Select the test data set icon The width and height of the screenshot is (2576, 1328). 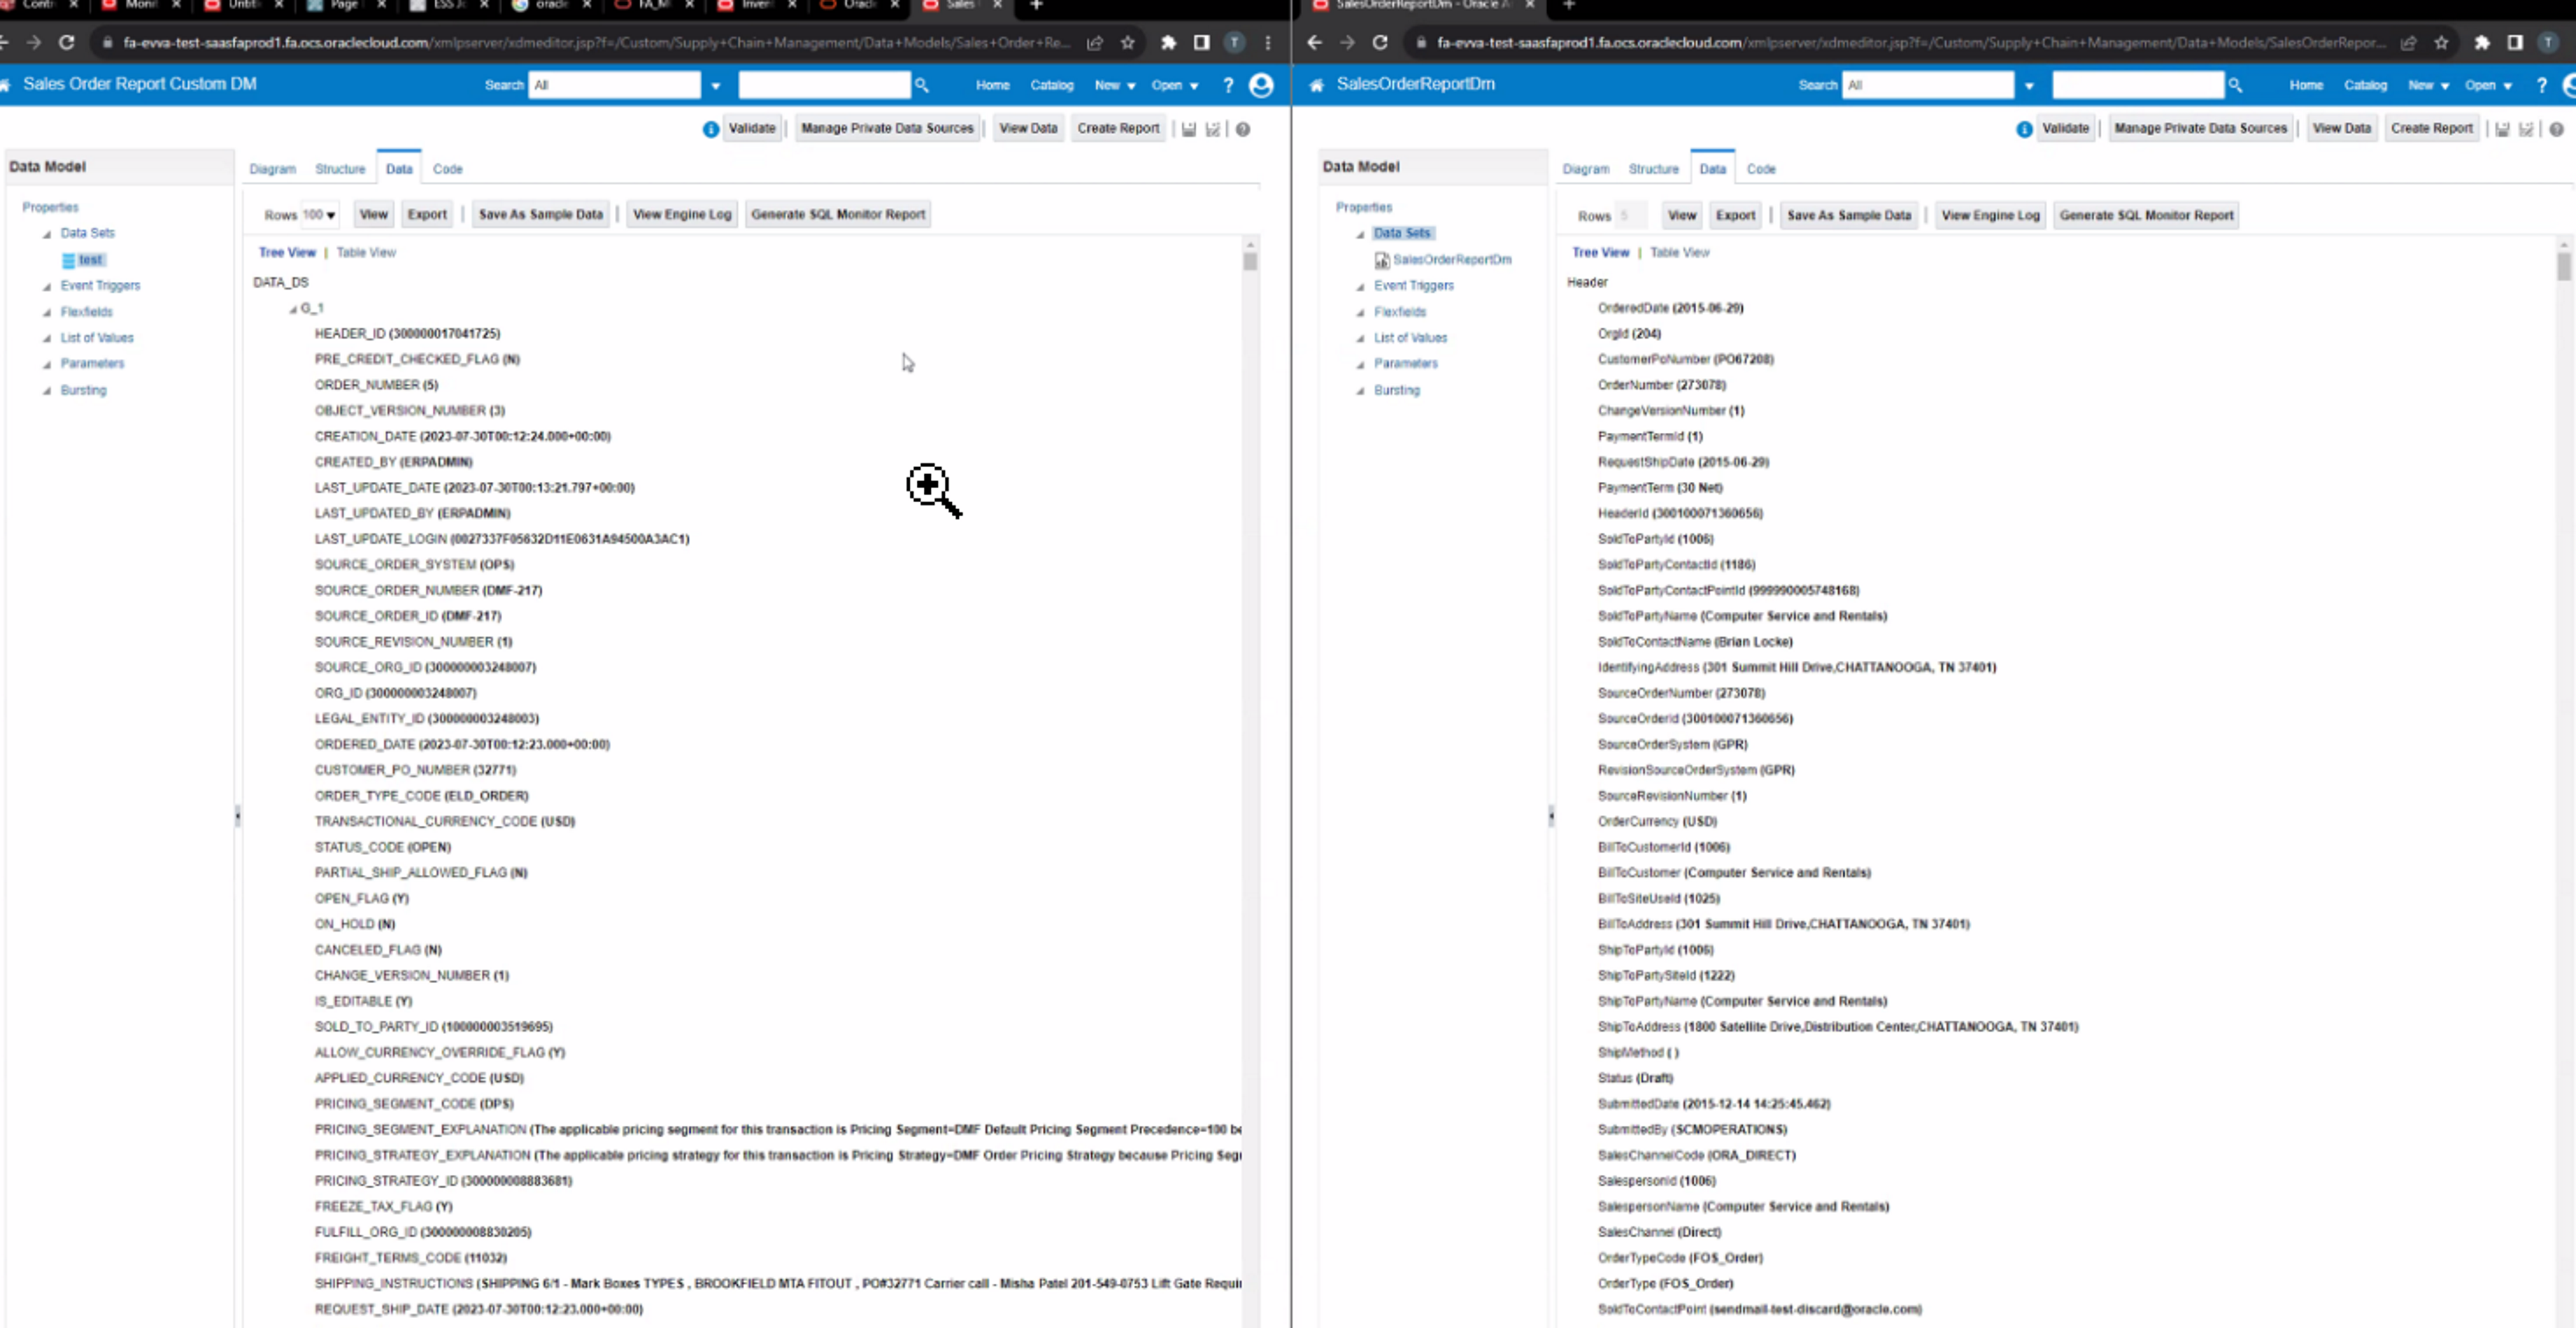click(x=69, y=260)
